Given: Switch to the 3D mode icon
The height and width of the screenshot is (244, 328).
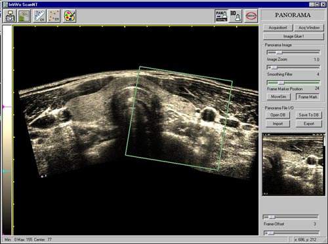Looking at the screenshot, I should [x=236, y=16].
